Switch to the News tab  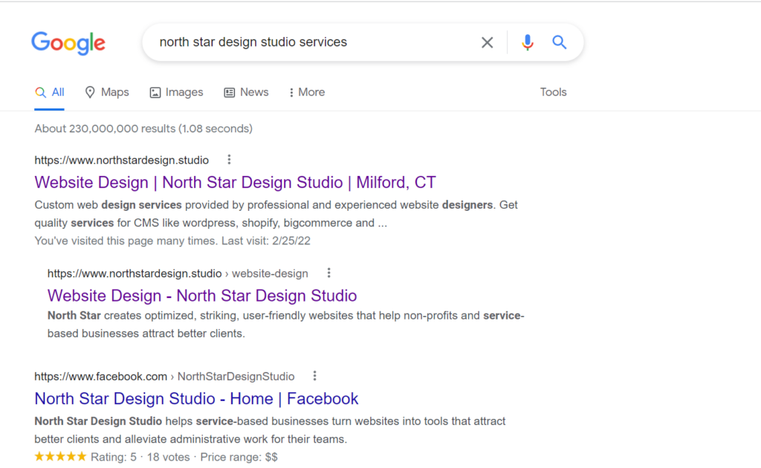(x=246, y=92)
